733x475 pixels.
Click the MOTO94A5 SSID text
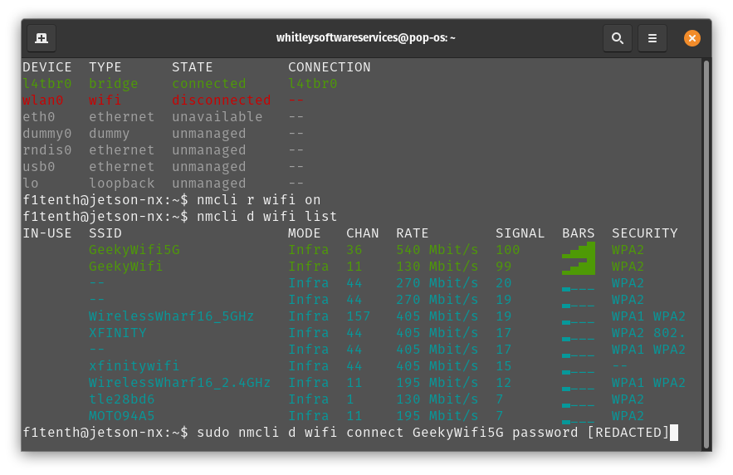pyautogui.click(x=121, y=415)
